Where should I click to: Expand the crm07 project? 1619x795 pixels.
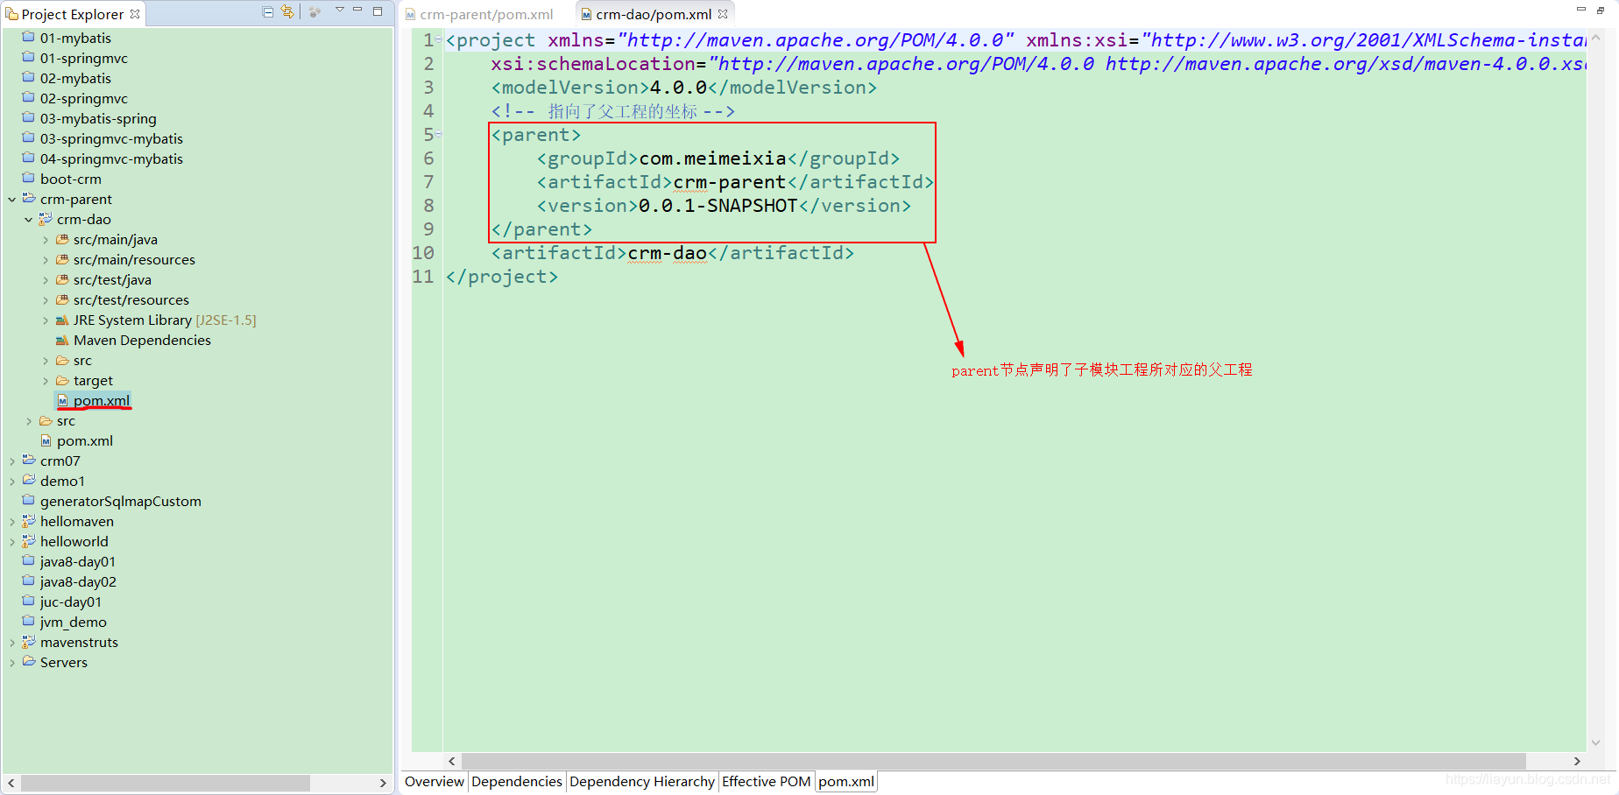click(x=12, y=461)
